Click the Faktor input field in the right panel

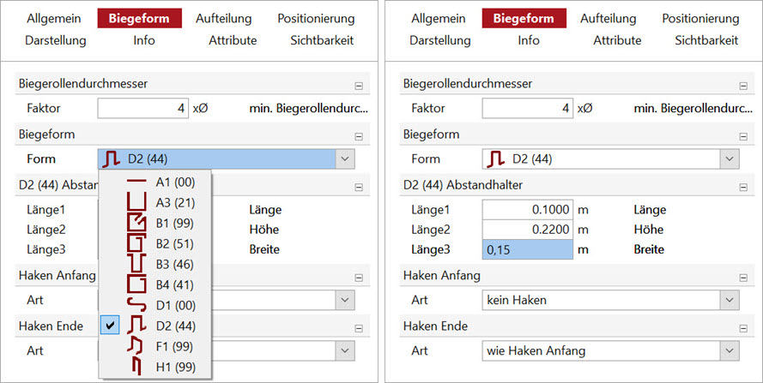coord(528,108)
